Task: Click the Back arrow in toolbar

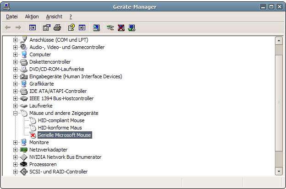Action: click(8, 28)
